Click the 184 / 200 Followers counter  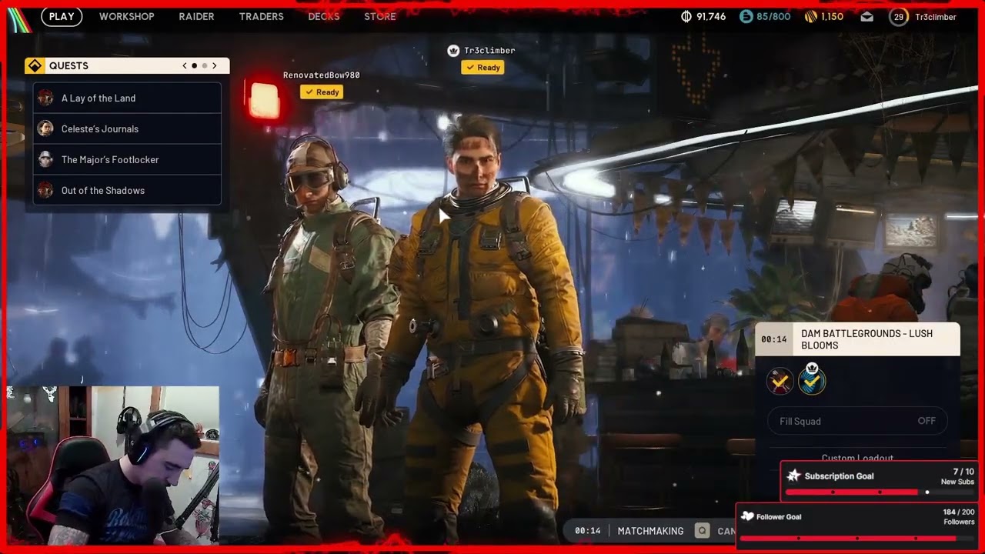pyautogui.click(x=959, y=516)
